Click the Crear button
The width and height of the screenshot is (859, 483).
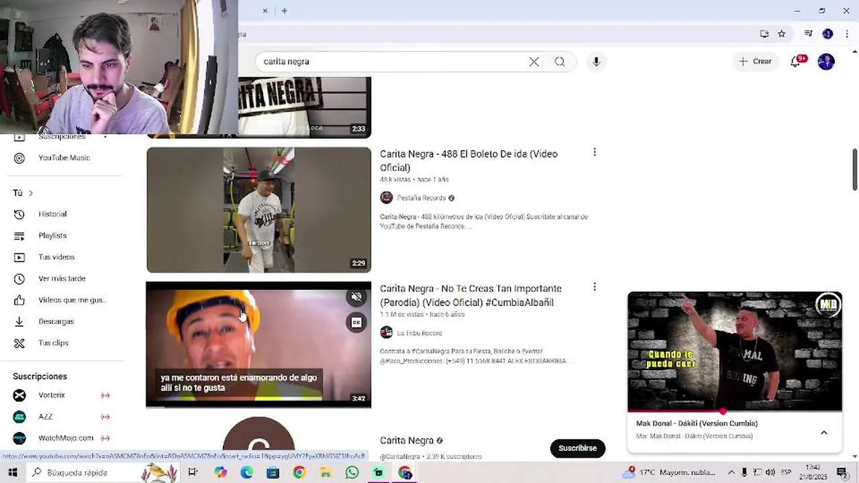pos(755,62)
